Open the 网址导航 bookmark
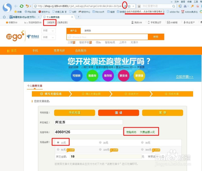The image size is (202, 171). coord(30,12)
